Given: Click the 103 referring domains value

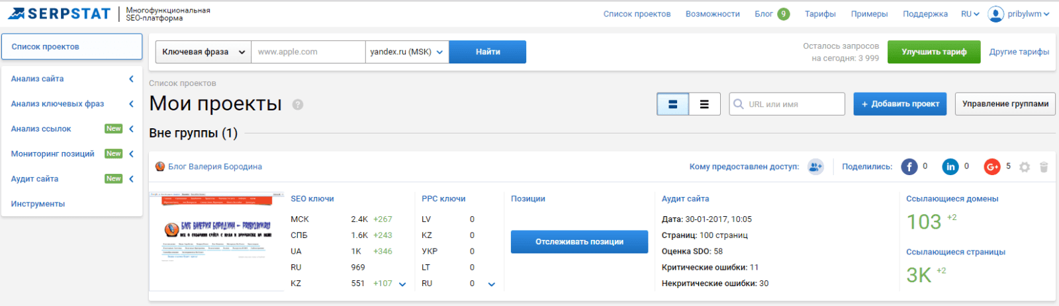Looking at the screenshot, I should pyautogui.click(x=924, y=222).
